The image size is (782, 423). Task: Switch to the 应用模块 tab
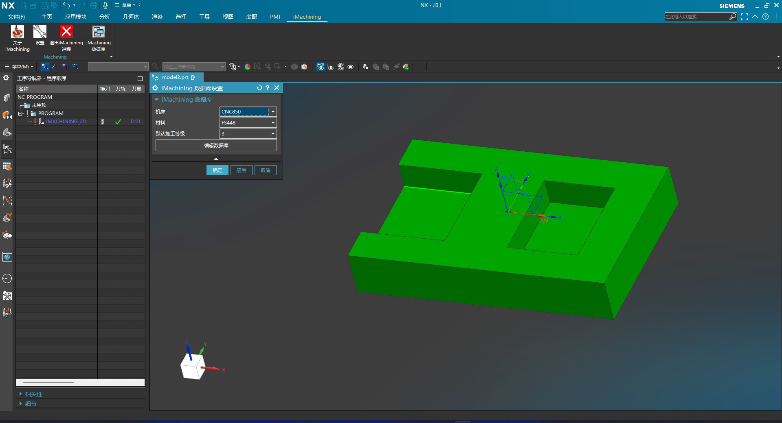coord(76,17)
